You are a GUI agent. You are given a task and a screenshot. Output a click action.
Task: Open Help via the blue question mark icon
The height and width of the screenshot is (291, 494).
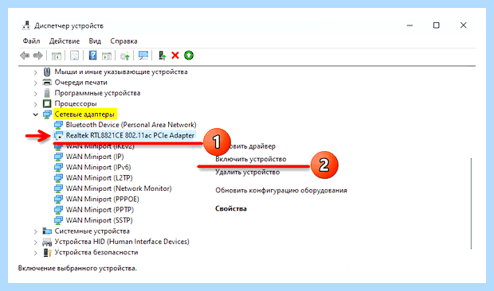(x=92, y=56)
